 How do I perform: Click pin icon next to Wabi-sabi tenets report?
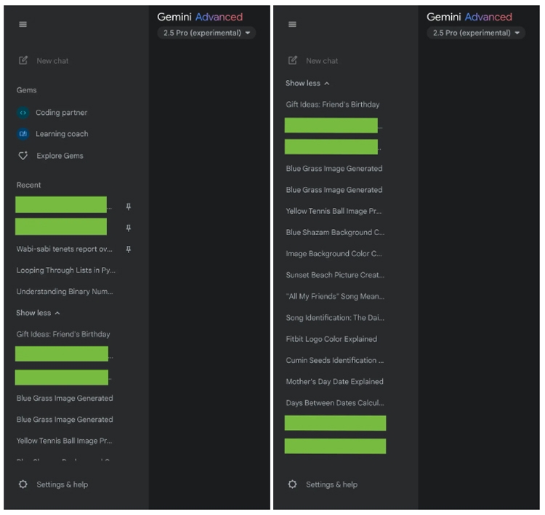pos(128,249)
